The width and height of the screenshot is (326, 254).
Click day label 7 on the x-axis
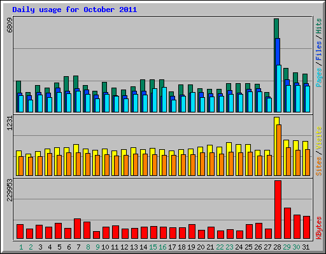tap(78, 247)
